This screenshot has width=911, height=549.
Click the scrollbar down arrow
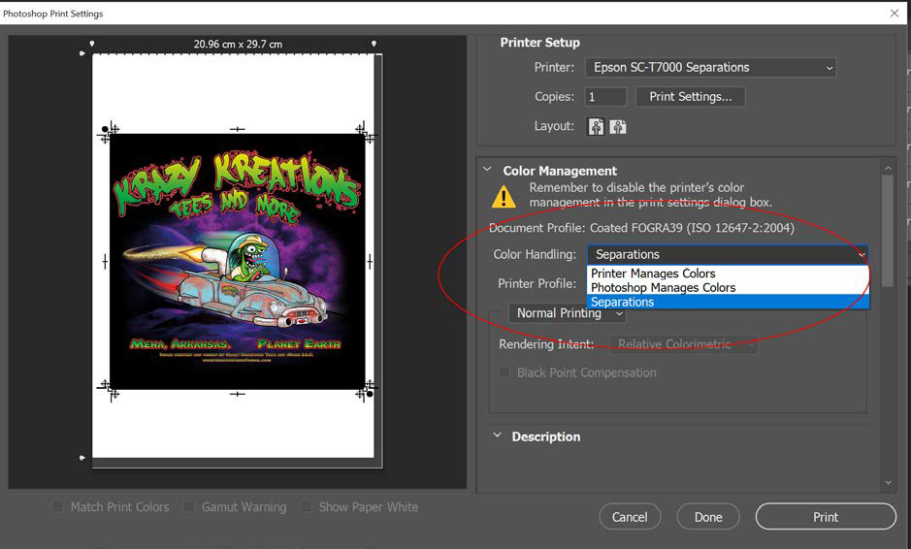coord(888,483)
